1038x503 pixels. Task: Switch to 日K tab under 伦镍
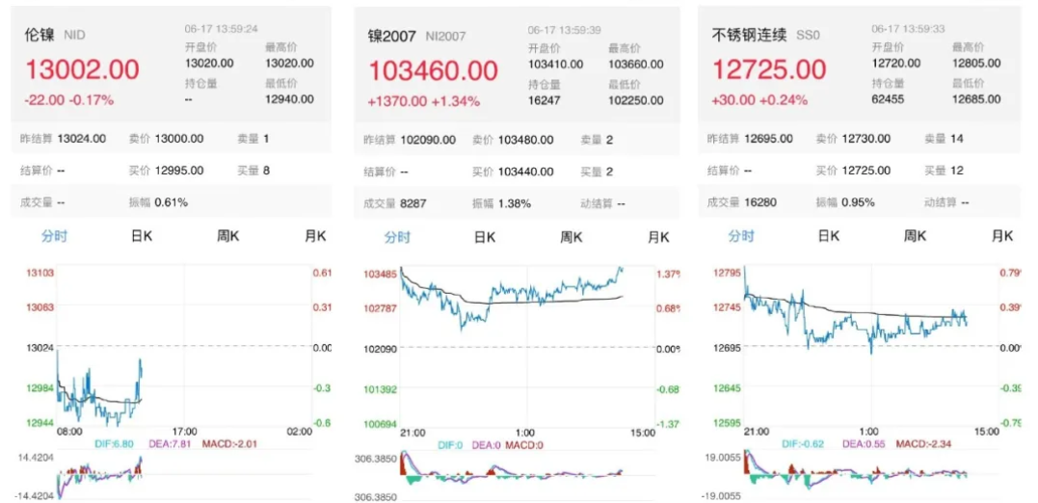click(142, 236)
